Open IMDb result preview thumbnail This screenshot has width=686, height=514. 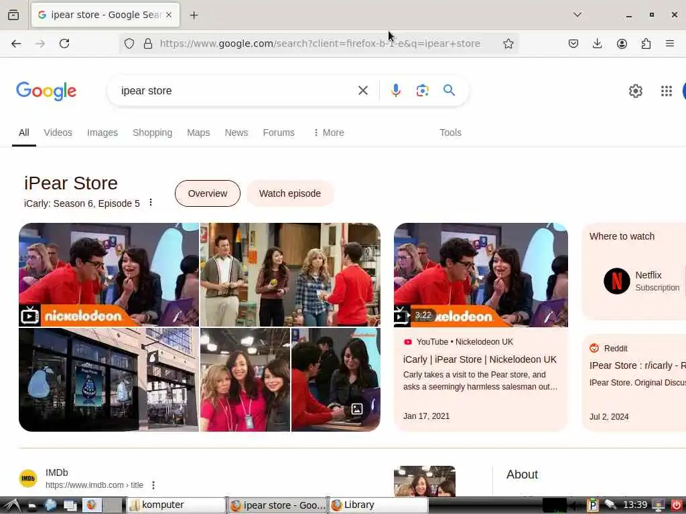[x=424, y=481]
